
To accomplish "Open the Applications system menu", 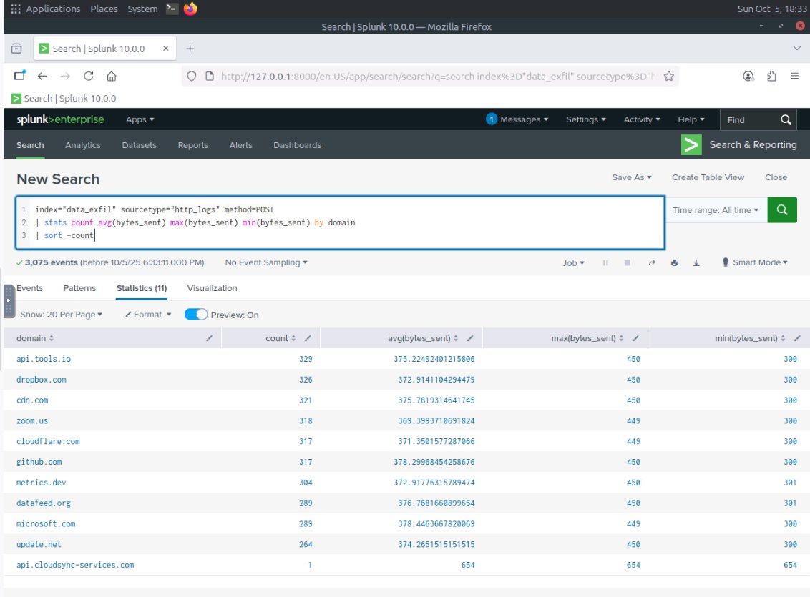I will tap(46, 9).
